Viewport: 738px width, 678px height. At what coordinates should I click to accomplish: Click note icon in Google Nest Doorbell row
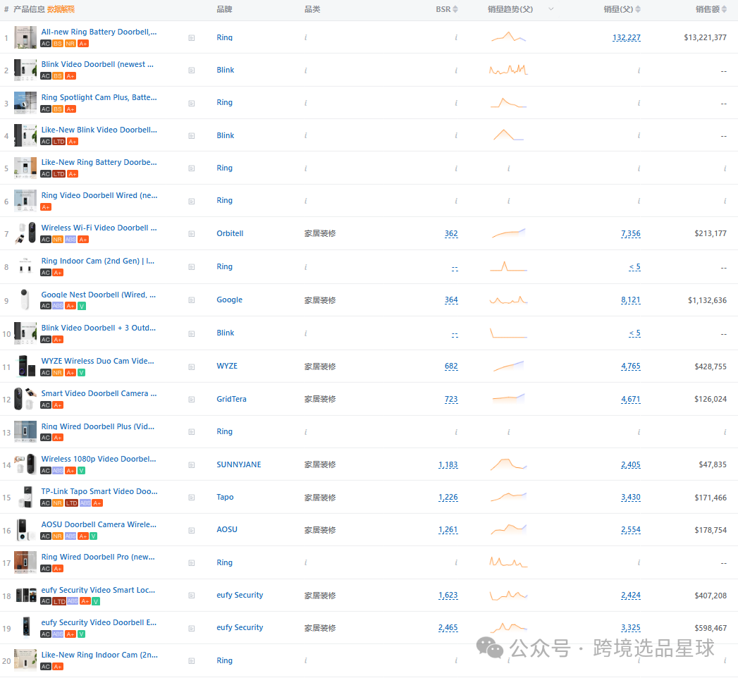[192, 300]
